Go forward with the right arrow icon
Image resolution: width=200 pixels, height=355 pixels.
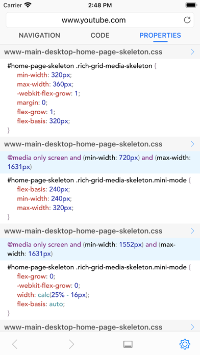point(71,344)
